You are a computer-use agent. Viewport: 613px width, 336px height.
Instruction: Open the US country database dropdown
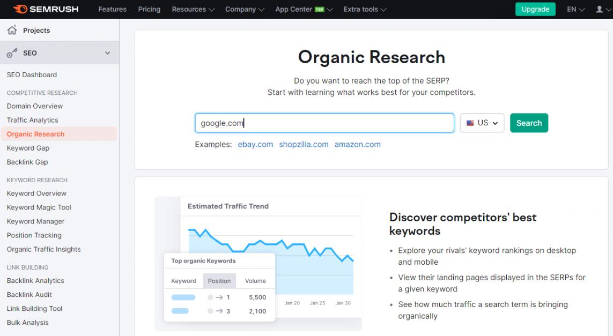coord(482,123)
